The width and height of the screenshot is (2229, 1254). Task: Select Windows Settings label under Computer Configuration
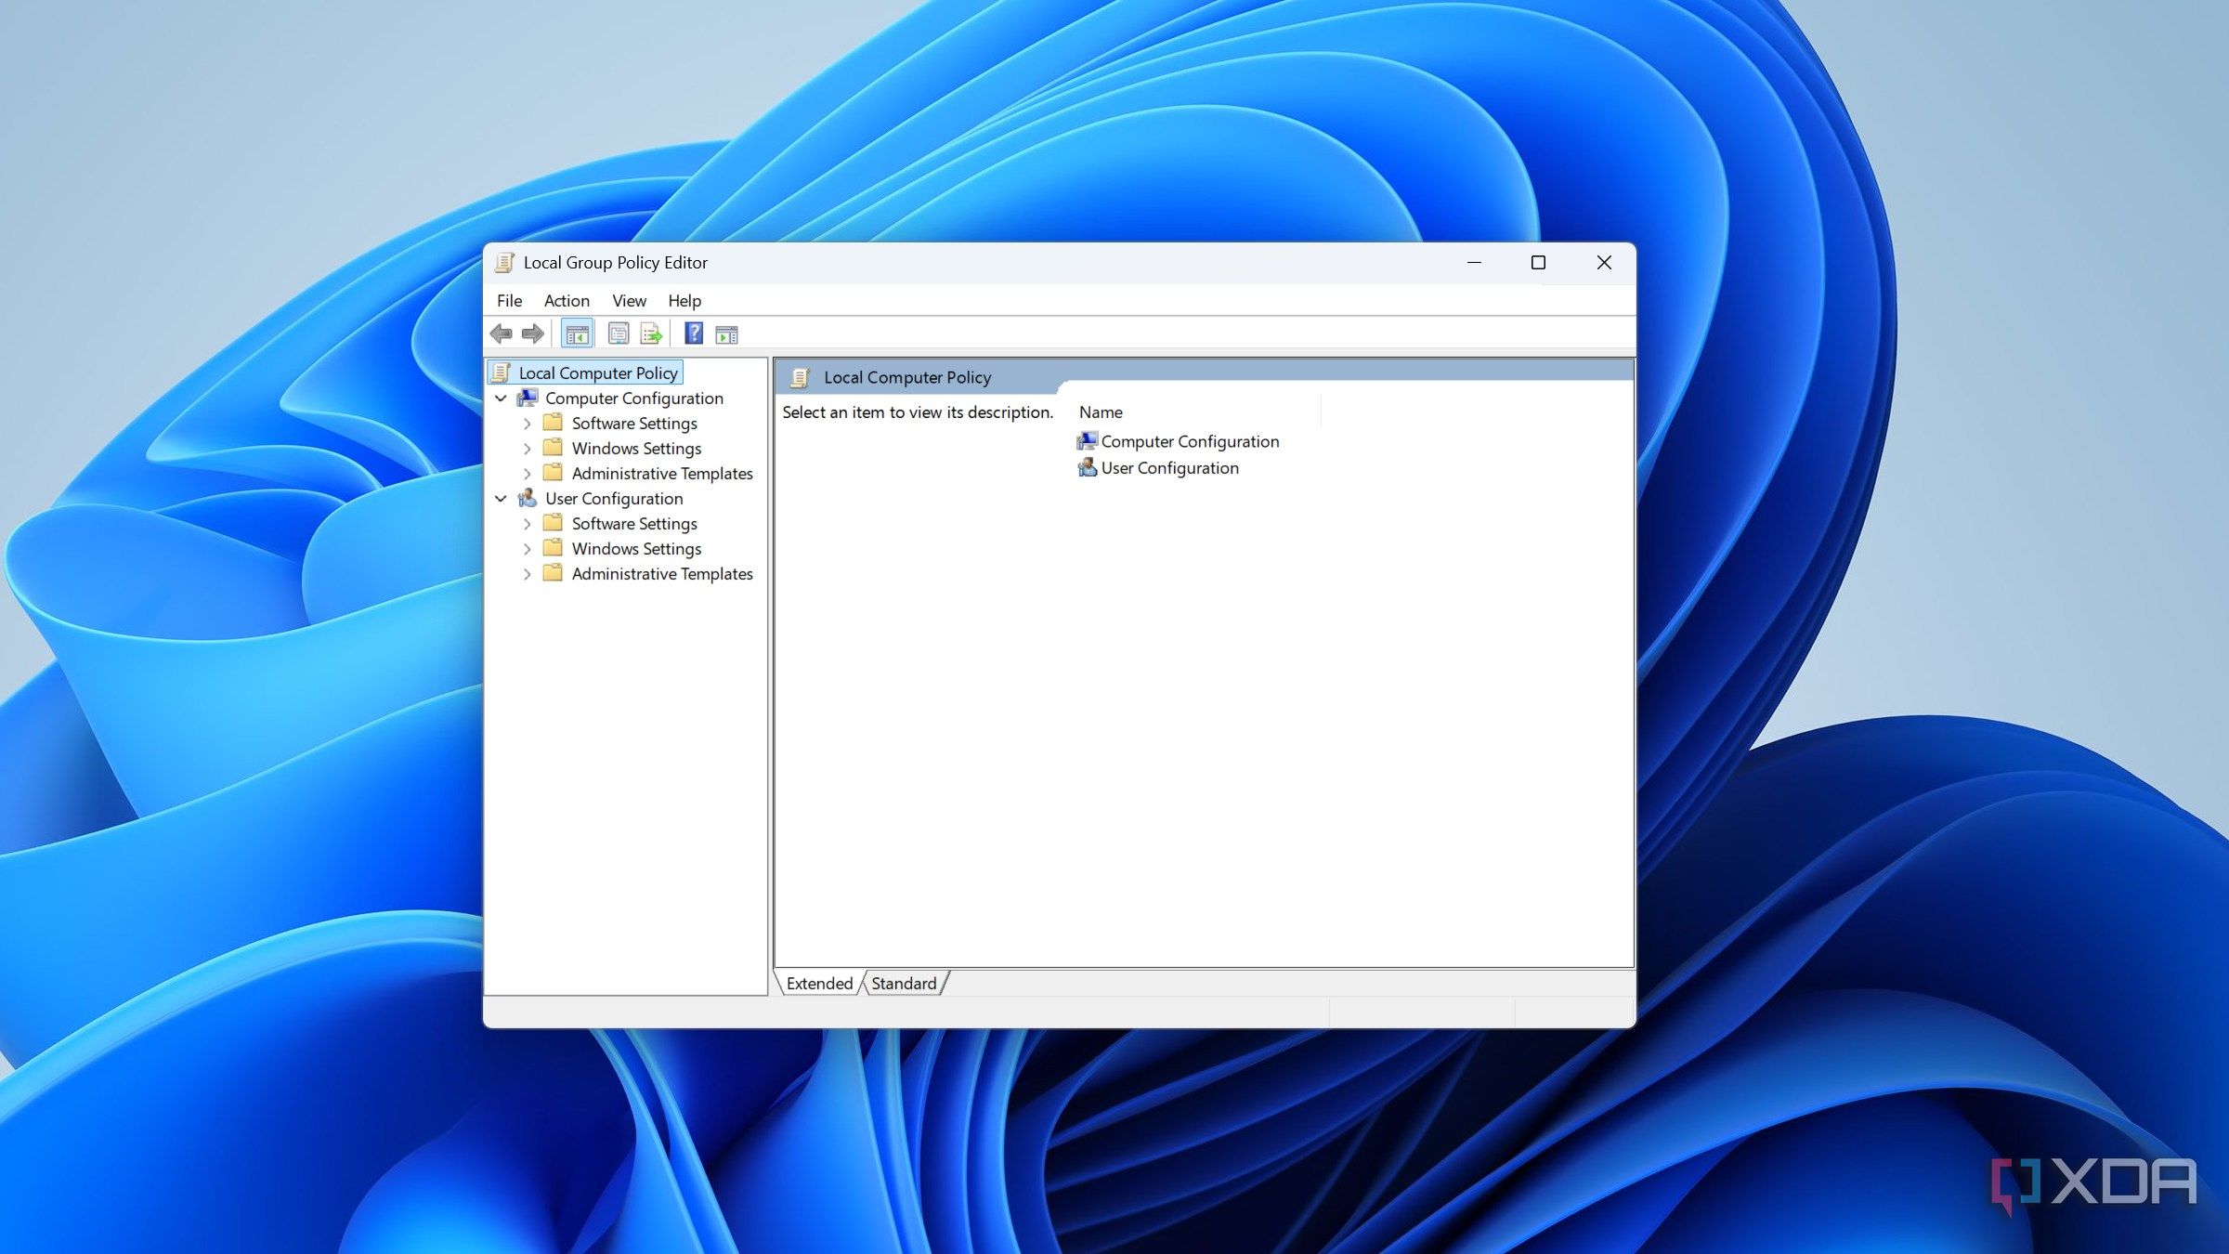[x=636, y=448]
